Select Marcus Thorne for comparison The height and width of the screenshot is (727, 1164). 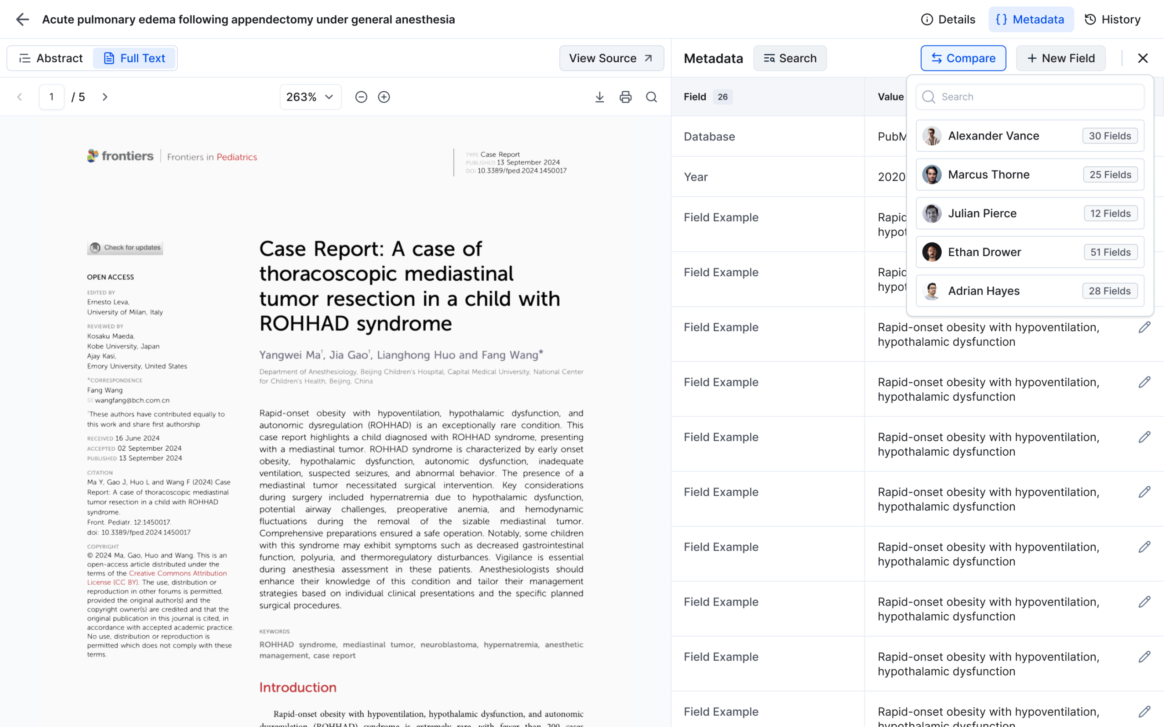(1030, 174)
